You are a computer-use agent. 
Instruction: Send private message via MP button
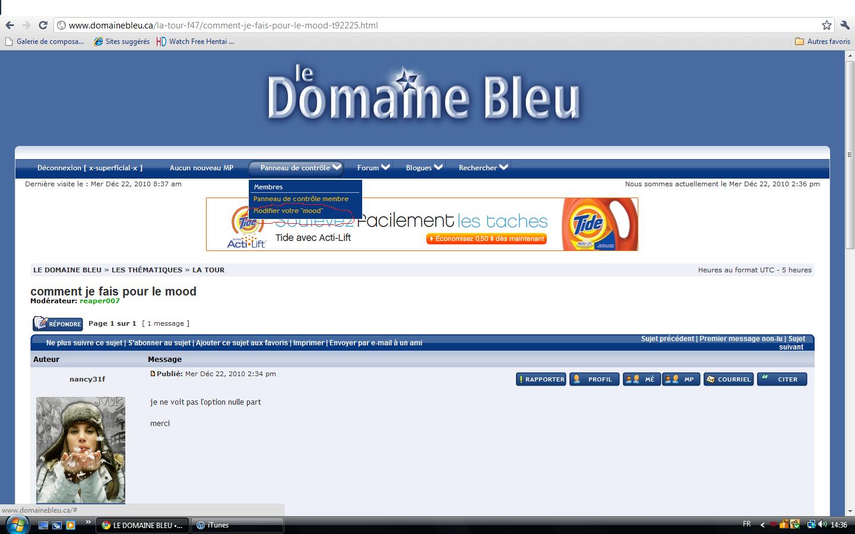pos(682,379)
